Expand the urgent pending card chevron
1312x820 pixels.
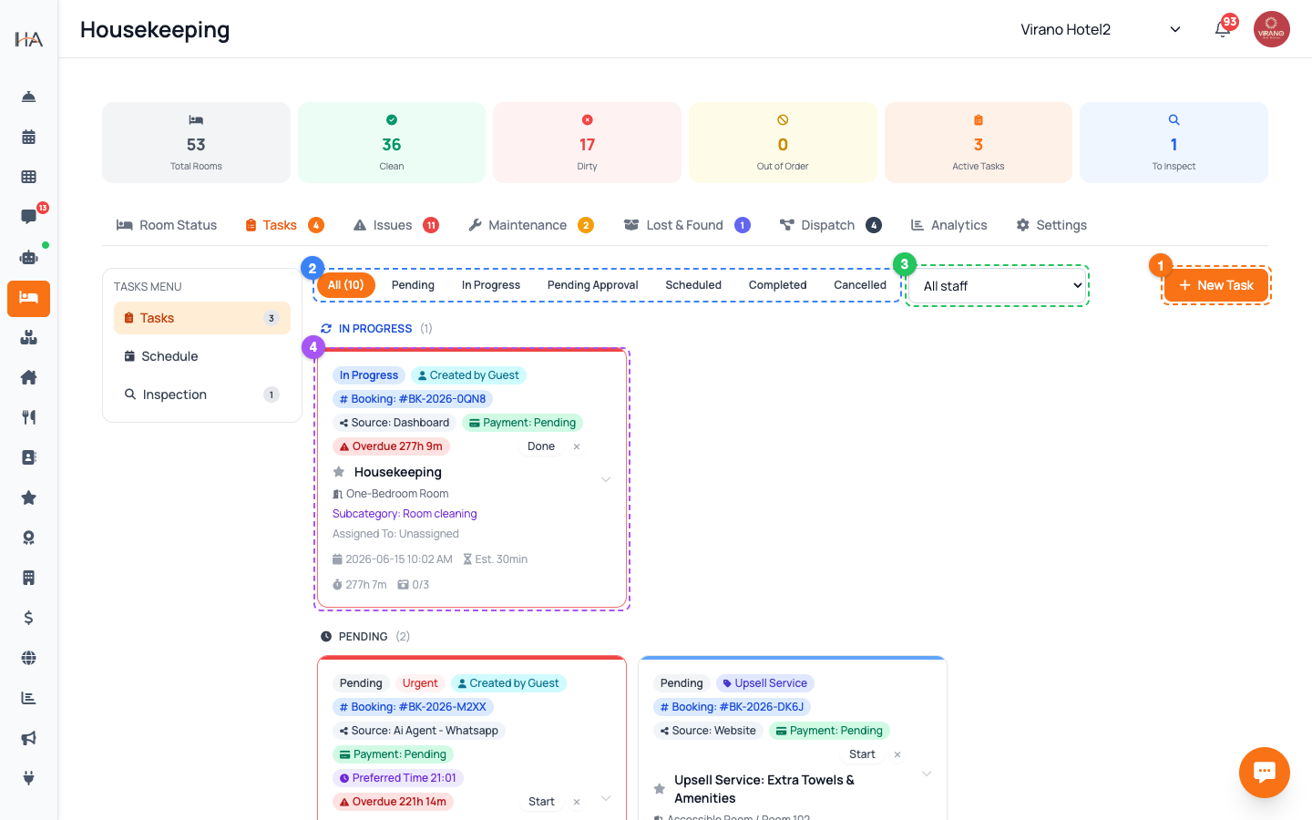pyautogui.click(x=606, y=799)
